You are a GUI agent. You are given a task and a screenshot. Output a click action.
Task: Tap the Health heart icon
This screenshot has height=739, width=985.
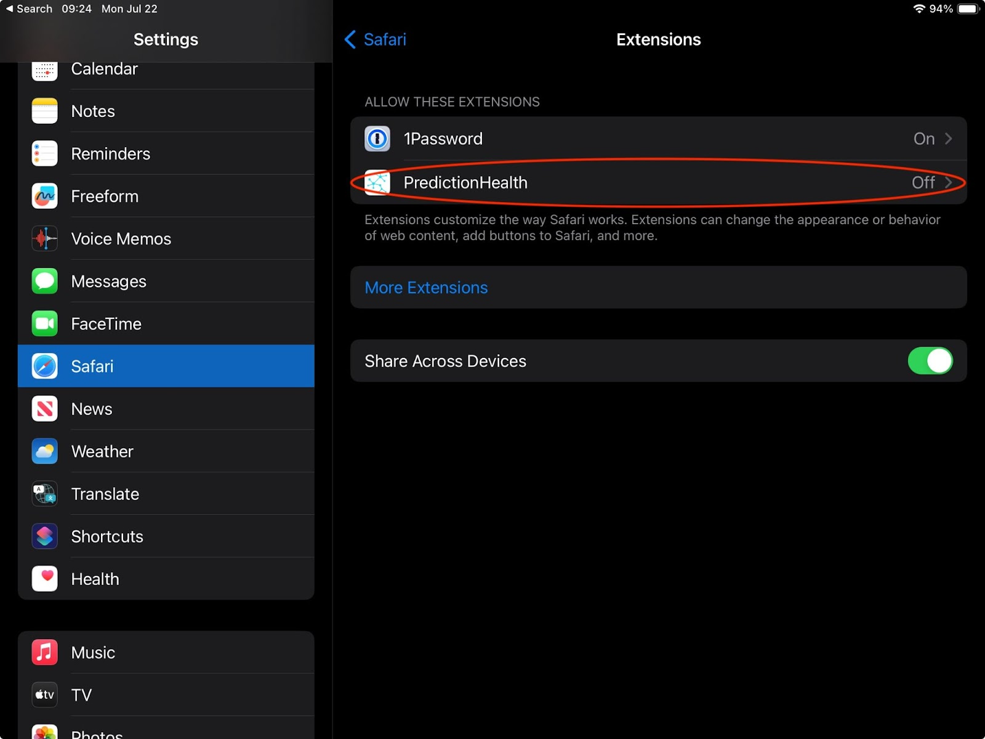44,578
